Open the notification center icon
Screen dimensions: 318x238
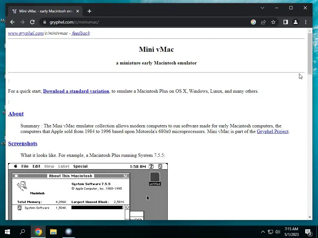point(308,232)
